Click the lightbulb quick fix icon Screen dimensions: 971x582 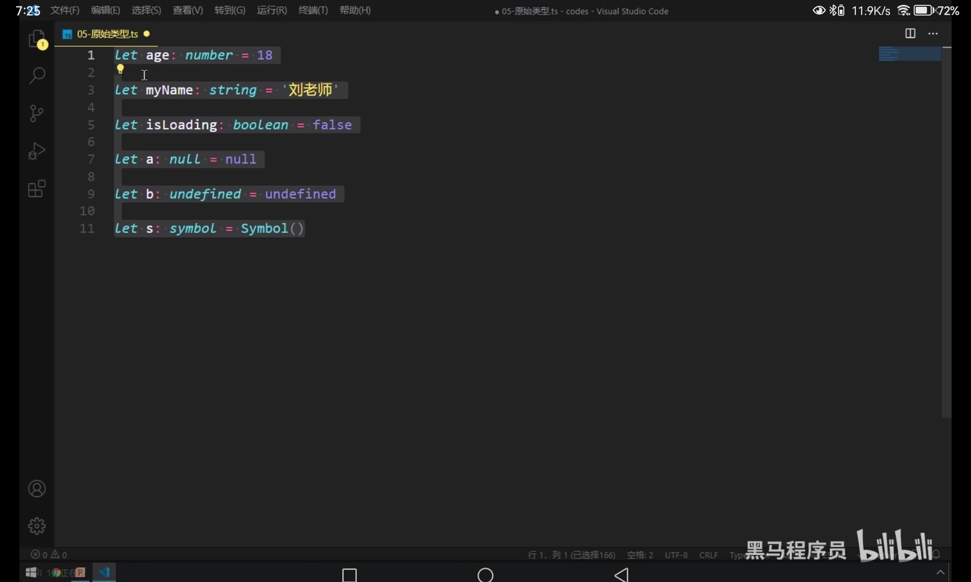click(120, 69)
